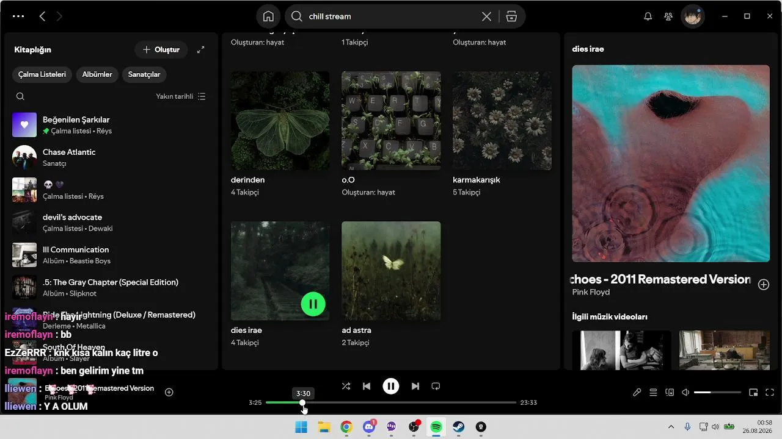Skip to the previous track
The image size is (782, 439).
point(367,386)
